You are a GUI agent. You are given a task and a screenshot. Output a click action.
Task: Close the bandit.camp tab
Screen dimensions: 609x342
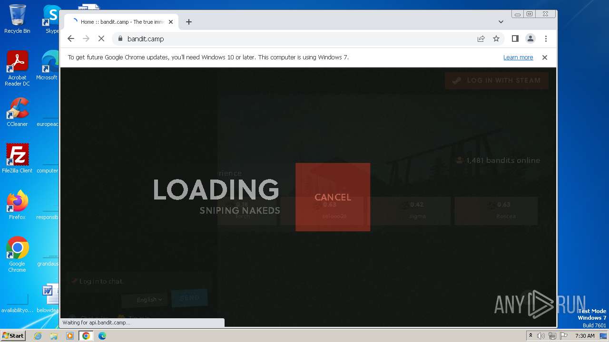click(x=171, y=22)
